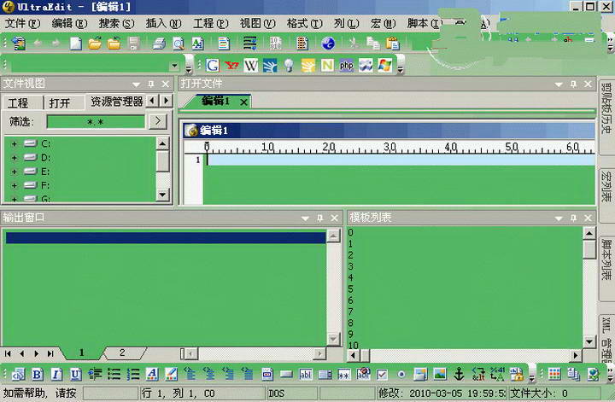Screen dimensions: 615x402
Task: Click the Print icon in the toolbar
Action: 159,44
